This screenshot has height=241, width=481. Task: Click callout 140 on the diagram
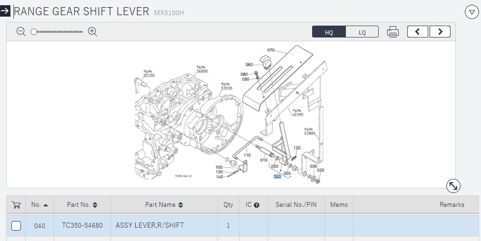(219, 177)
